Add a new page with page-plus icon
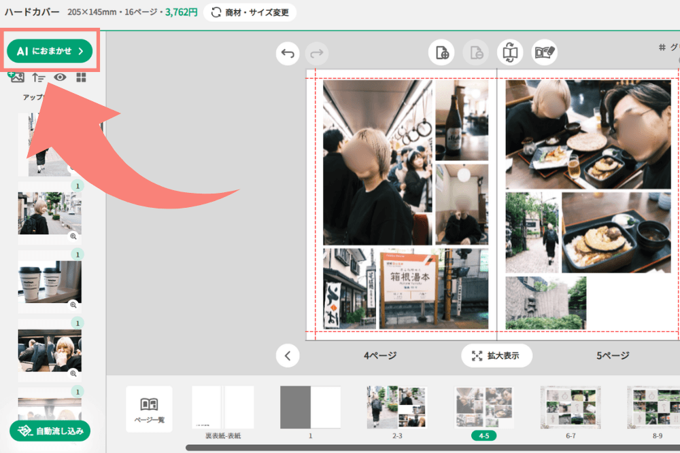Image resolution: width=680 pixels, height=453 pixels. point(441,52)
